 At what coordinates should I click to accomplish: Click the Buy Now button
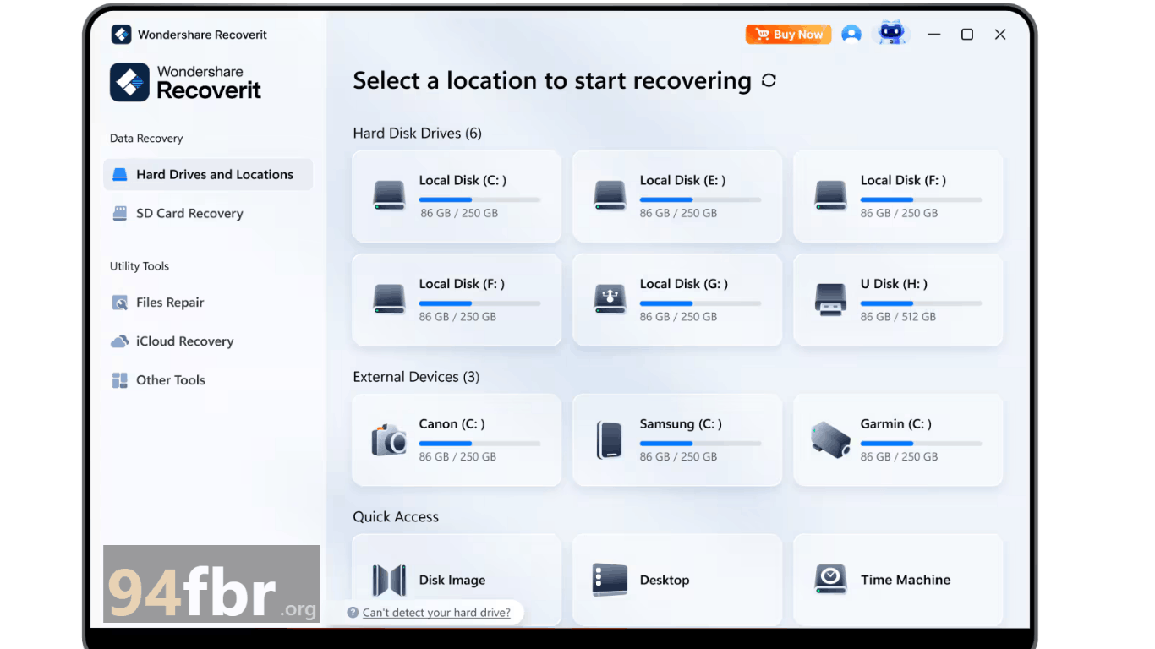coord(789,35)
